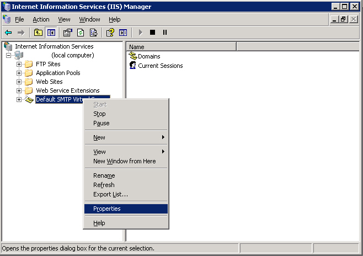Click the Back arrow toolbar icon
This screenshot has height=256, width=363.
(x=8, y=33)
